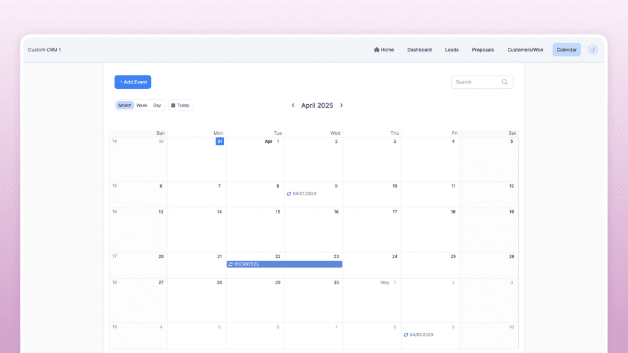Advance to May using the right chevron
Screen dimensions: 628x353
(342, 105)
